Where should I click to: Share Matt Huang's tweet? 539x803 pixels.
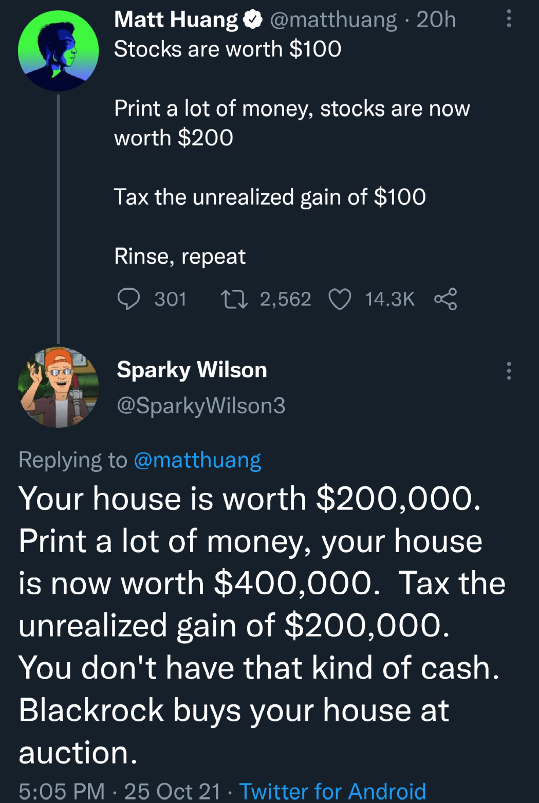tap(445, 299)
